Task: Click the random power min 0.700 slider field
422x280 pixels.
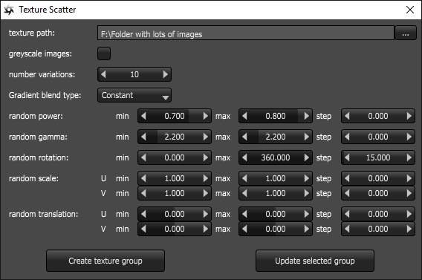Action: (x=175, y=116)
